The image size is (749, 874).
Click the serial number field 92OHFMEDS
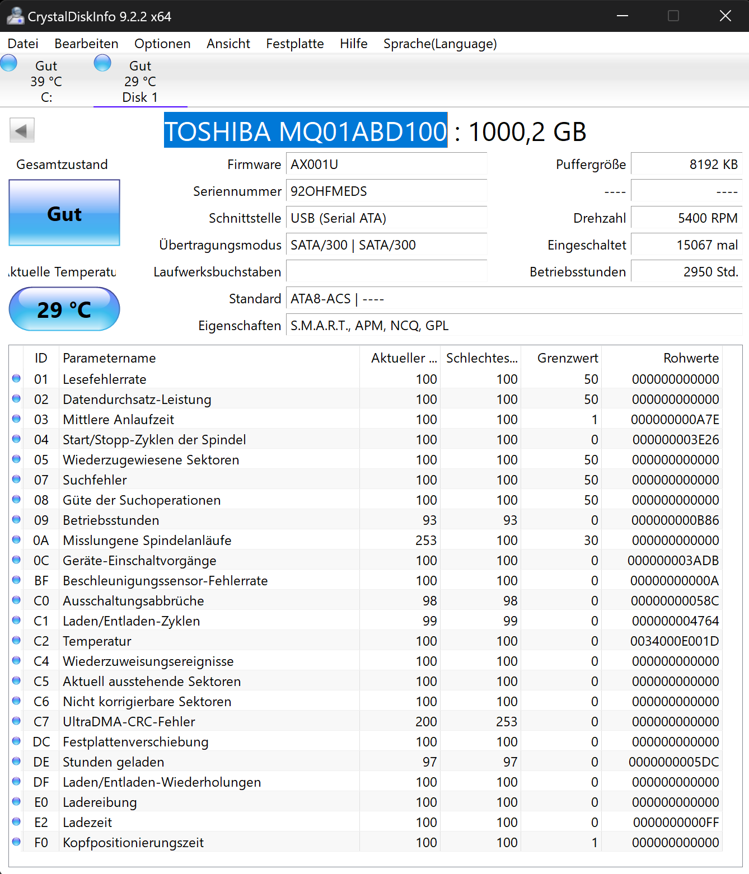click(386, 191)
